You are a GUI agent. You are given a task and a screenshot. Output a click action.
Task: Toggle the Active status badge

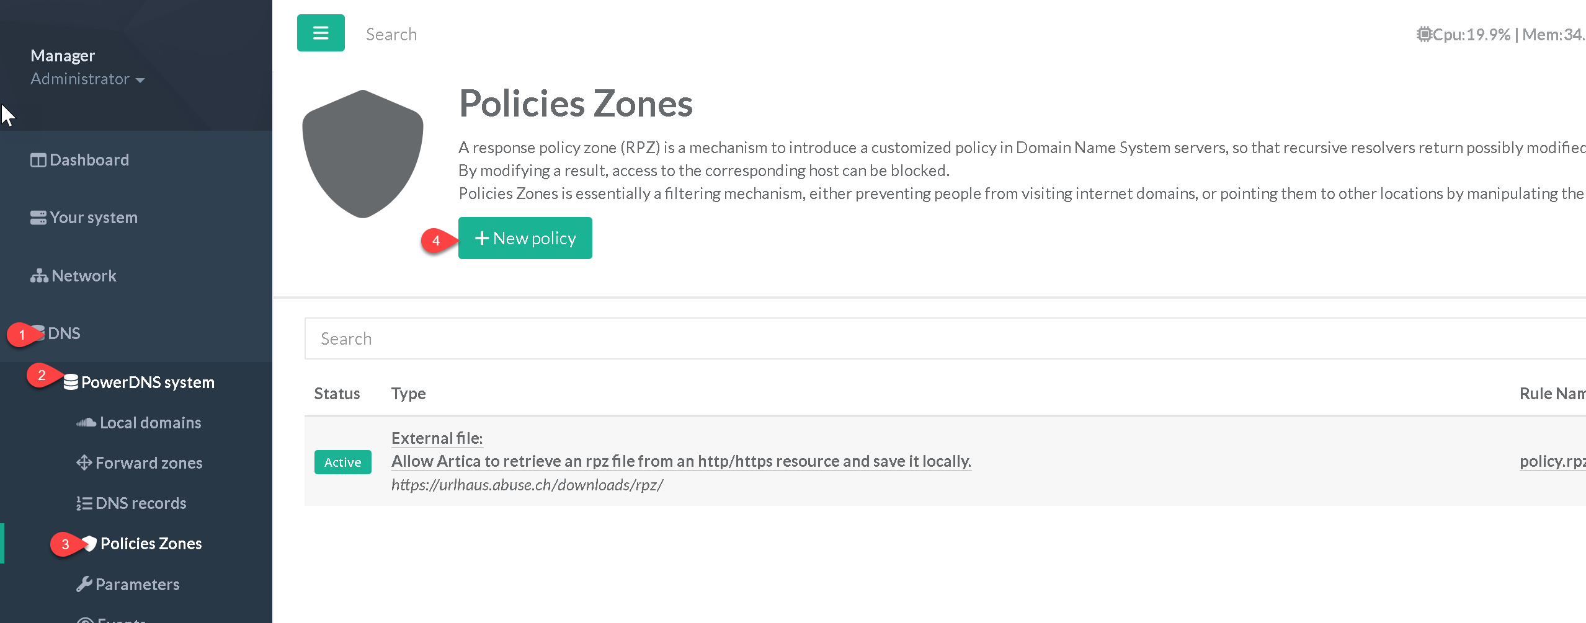pyautogui.click(x=342, y=462)
